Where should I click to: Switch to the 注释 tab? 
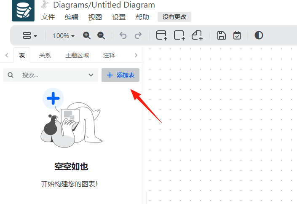pos(109,55)
